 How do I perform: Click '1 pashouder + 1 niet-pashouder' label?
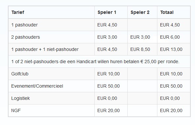click(45, 49)
